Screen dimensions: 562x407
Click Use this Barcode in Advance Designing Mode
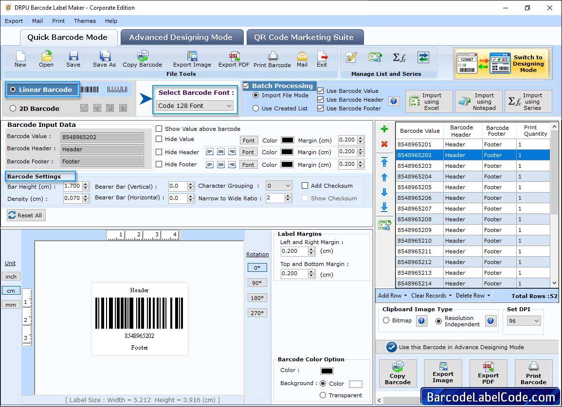tap(467, 347)
